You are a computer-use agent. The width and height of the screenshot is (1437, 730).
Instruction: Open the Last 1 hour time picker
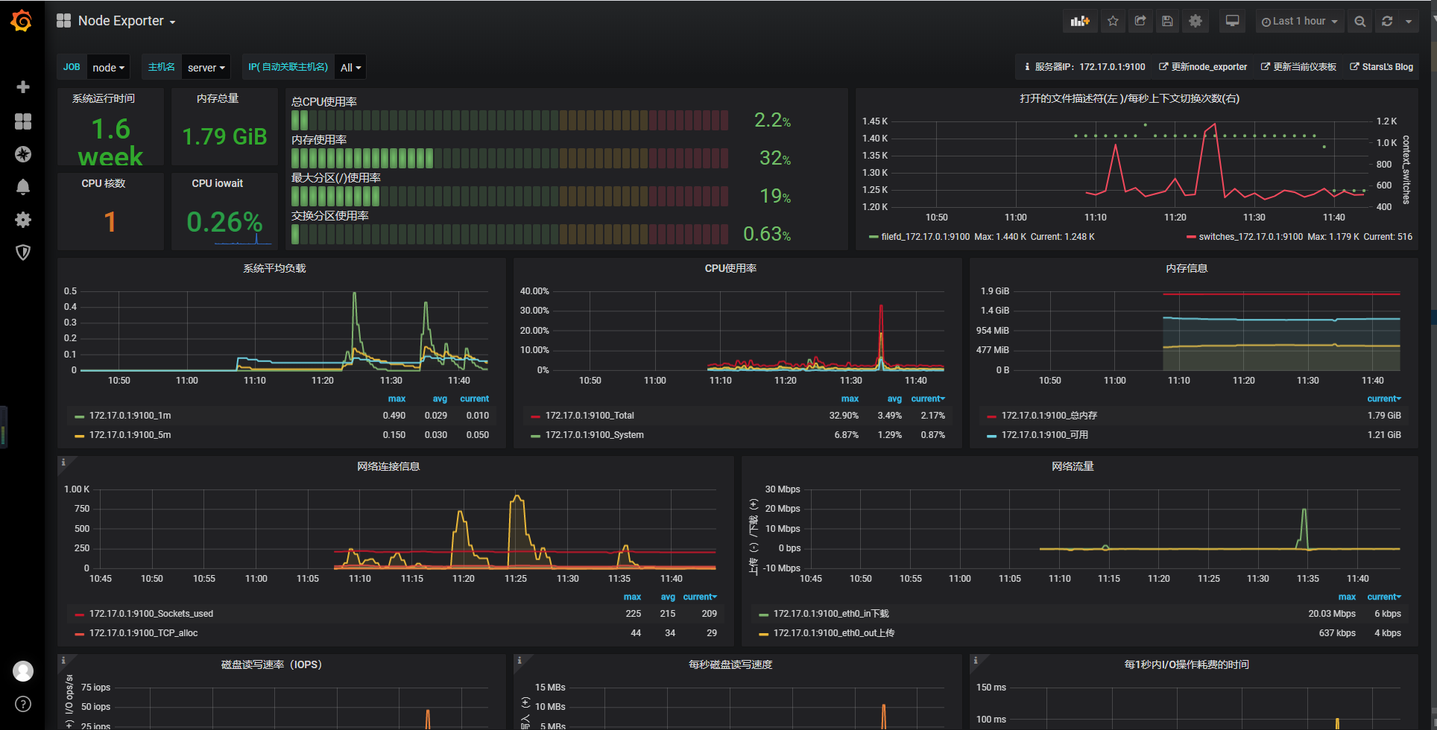point(1299,22)
